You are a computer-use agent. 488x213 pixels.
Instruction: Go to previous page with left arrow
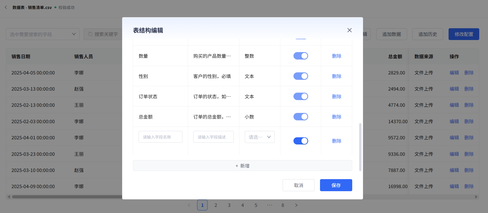coord(189,205)
